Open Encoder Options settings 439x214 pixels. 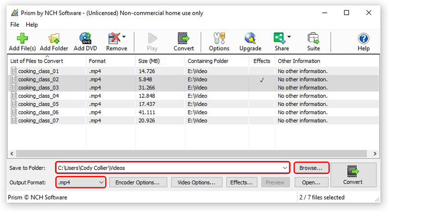coord(138,182)
